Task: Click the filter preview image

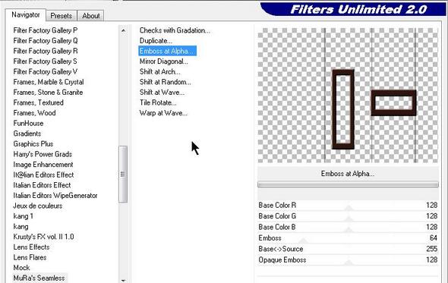Action: pos(348,96)
